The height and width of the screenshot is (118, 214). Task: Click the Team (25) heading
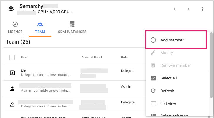click(x=18, y=42)
